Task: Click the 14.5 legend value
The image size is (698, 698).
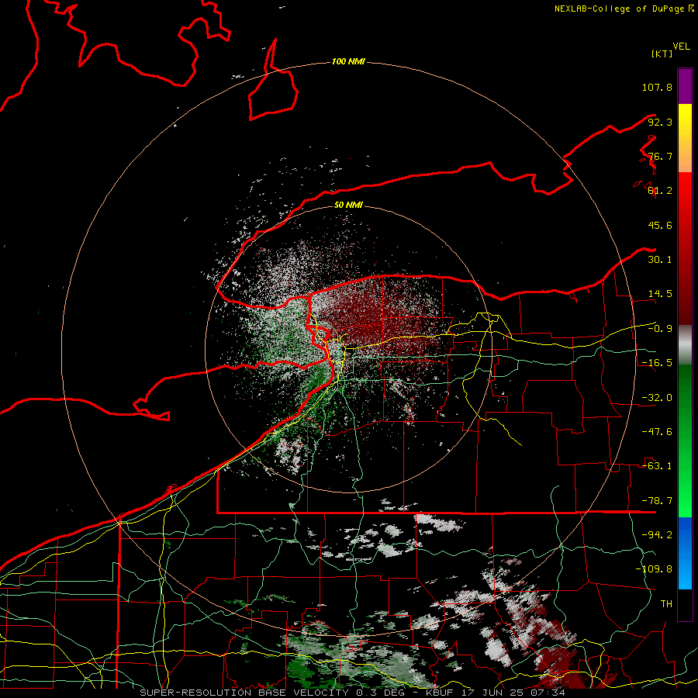Action: (660, 294)
